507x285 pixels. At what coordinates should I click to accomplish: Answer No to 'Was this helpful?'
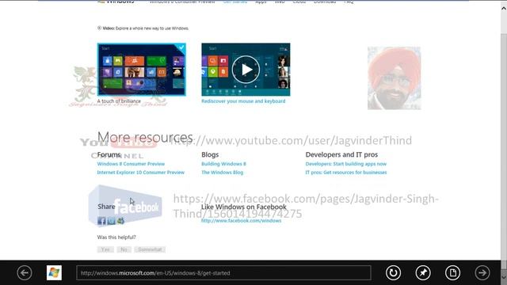pos(124,249)
